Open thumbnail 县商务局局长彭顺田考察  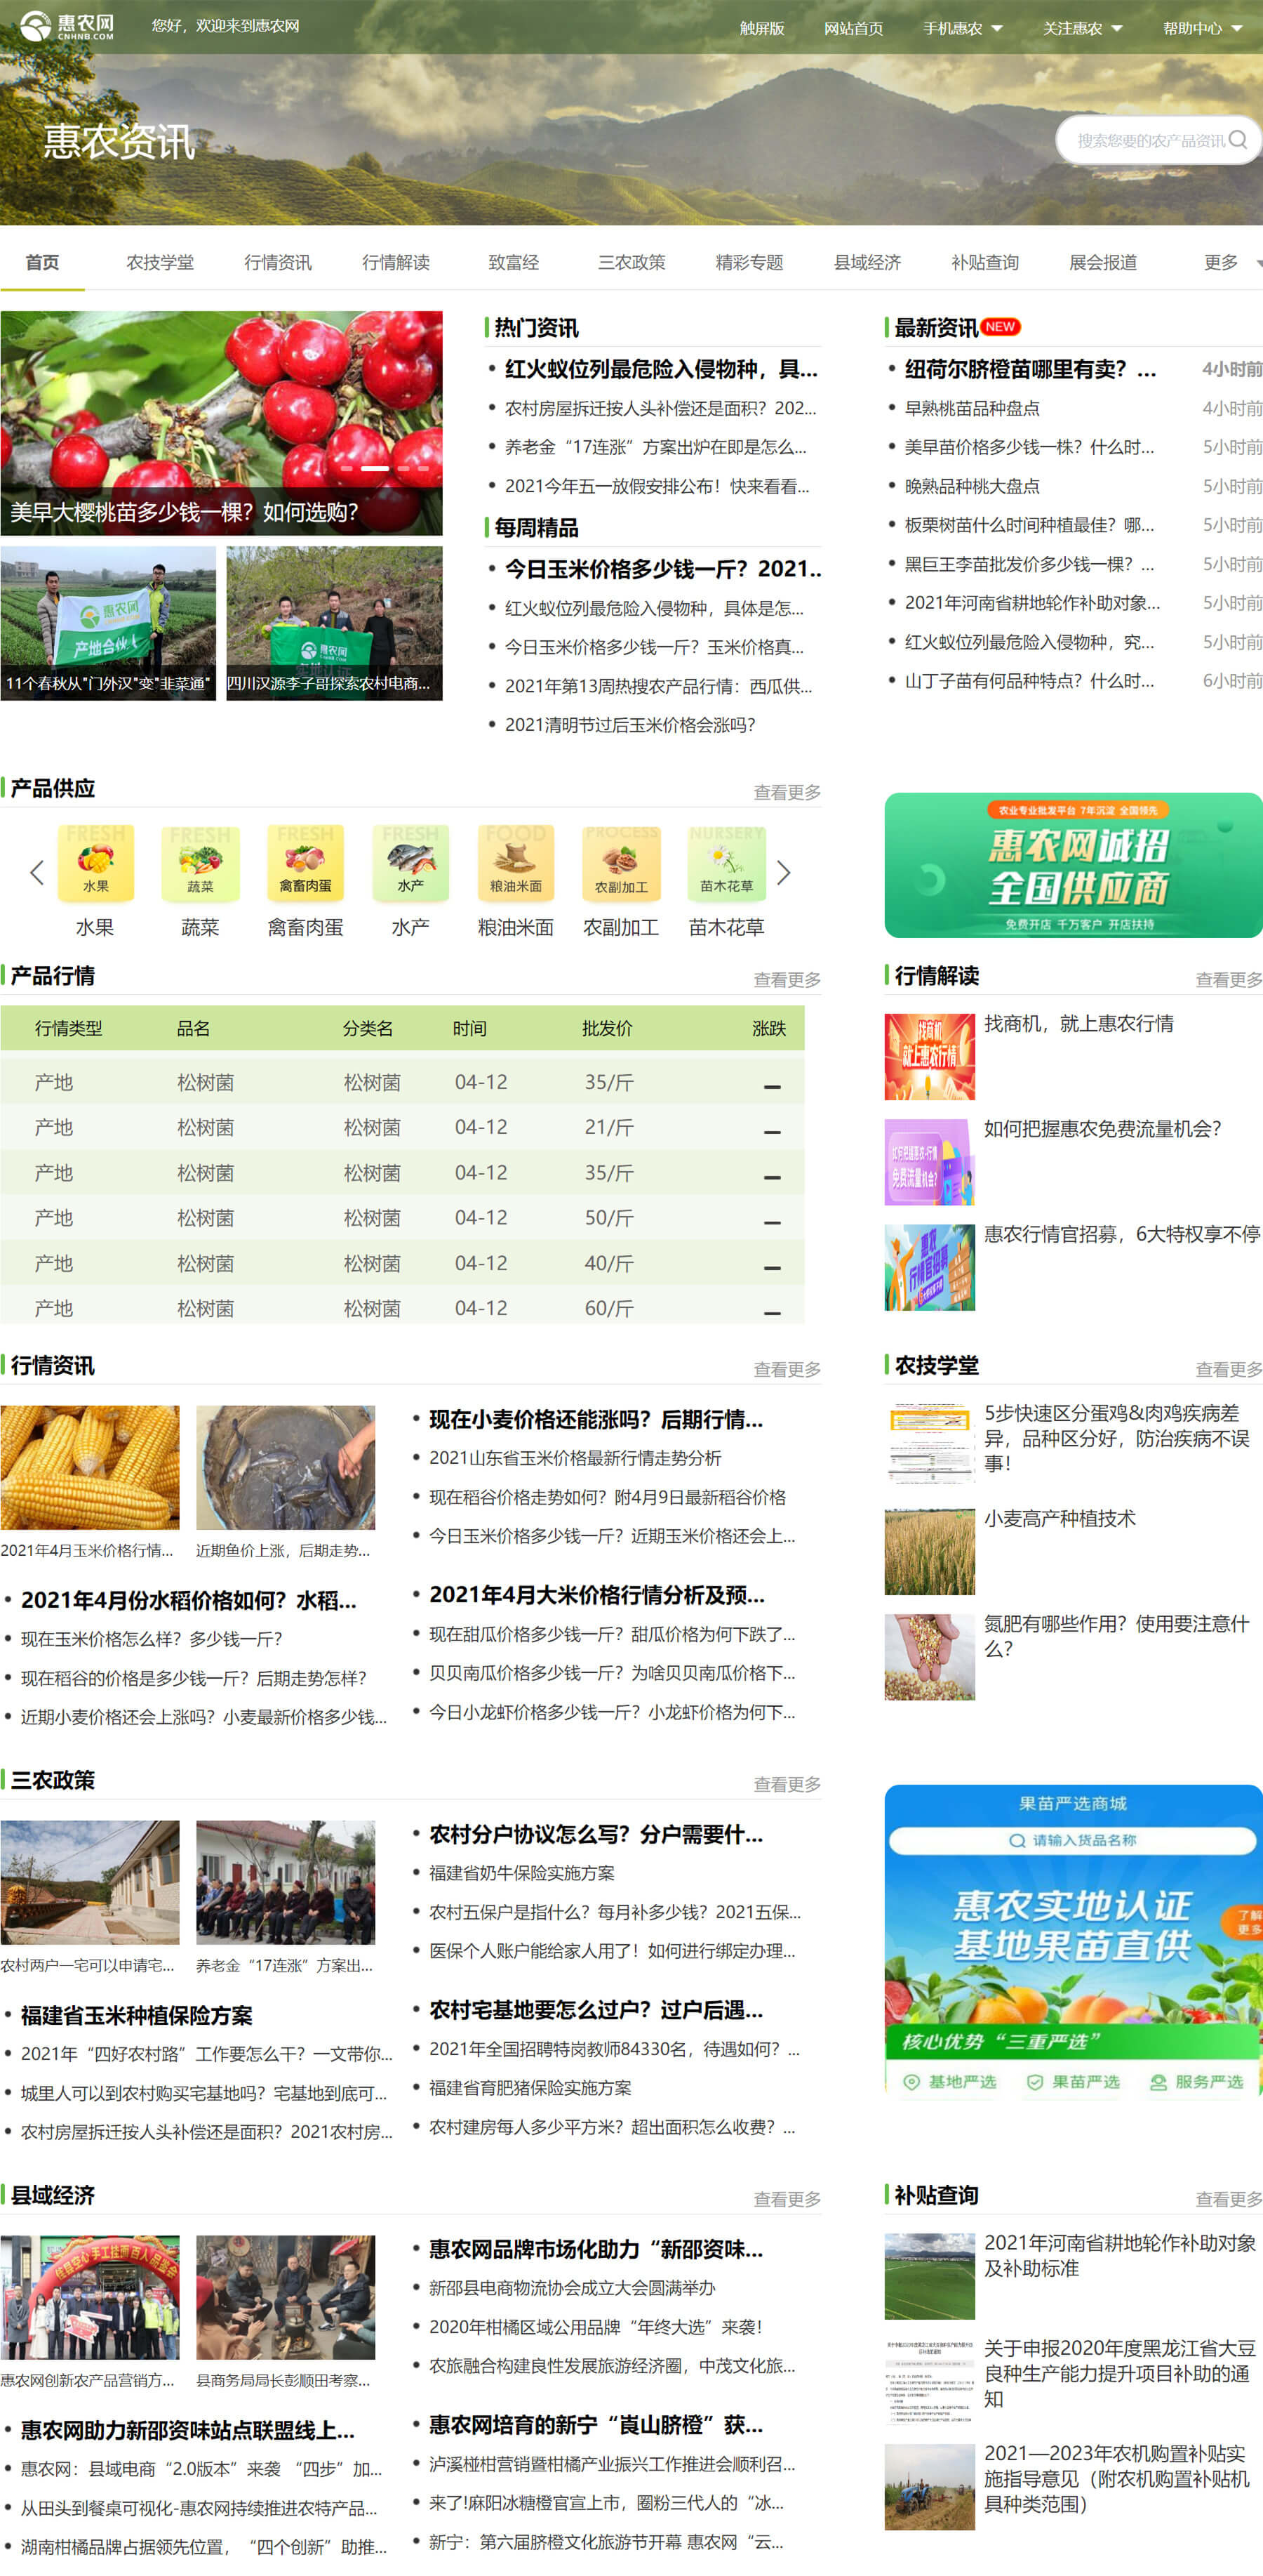point(286,2297)
